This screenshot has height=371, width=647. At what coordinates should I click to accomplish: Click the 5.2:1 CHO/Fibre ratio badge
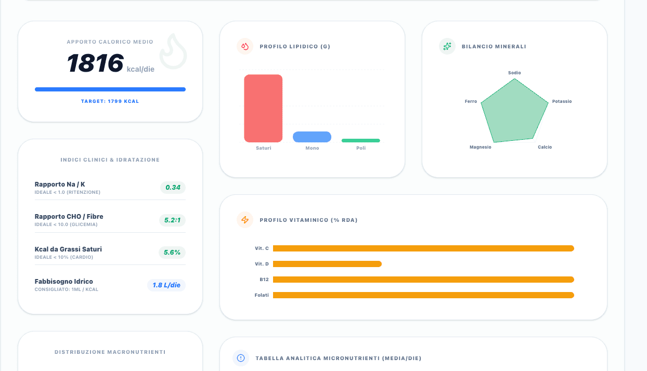click(172, 220)
